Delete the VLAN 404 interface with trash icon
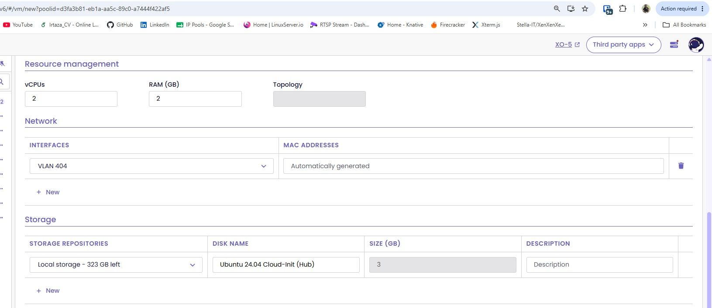This screenshot has width=712, height=308. click(681, 166)
